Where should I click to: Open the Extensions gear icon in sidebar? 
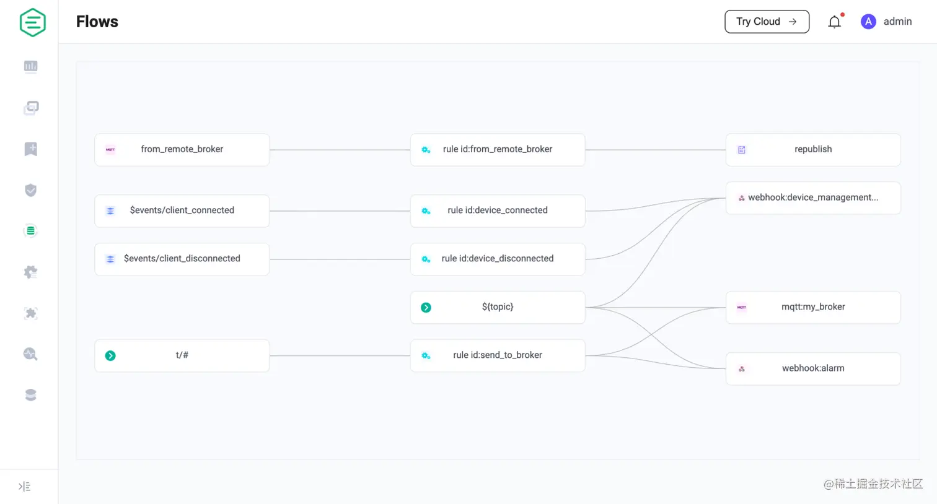coord(30,272)
